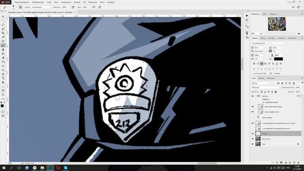The height and width of the screenshot is (171, 304).
Task: Open Skype from the taskbar
Action: point(66,168)
